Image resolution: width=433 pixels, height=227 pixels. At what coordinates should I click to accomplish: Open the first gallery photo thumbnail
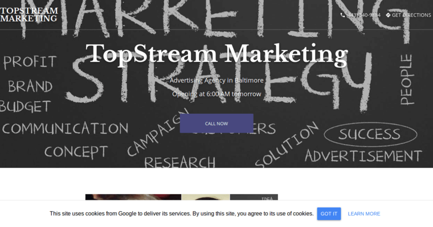133,197
